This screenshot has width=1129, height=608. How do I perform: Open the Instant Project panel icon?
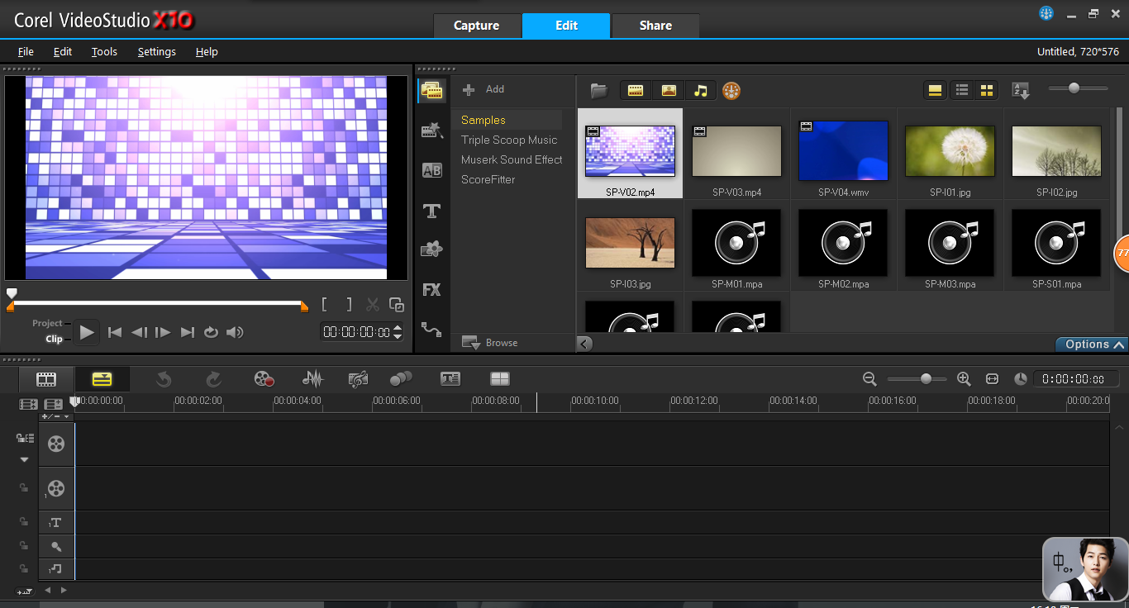[x=431, y=130]
